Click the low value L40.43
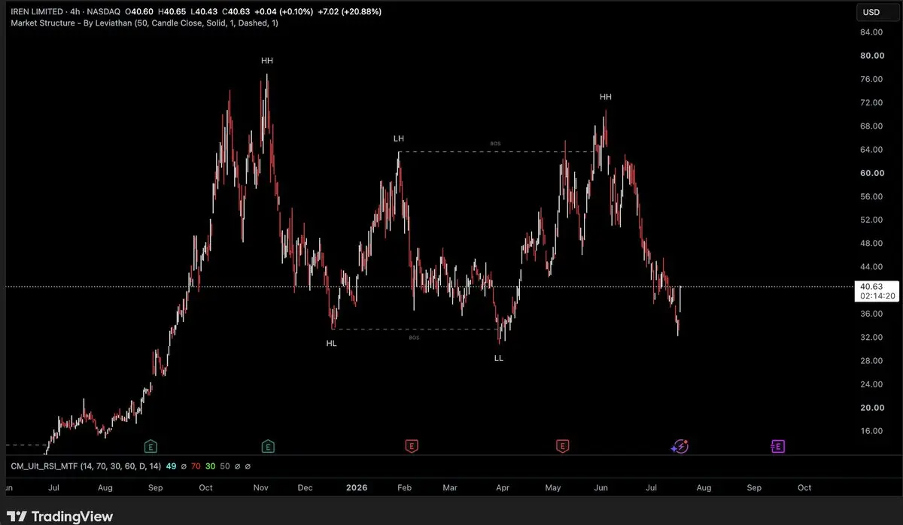The height and width of the screenshot is (525, 903). [x=205, y=12]
